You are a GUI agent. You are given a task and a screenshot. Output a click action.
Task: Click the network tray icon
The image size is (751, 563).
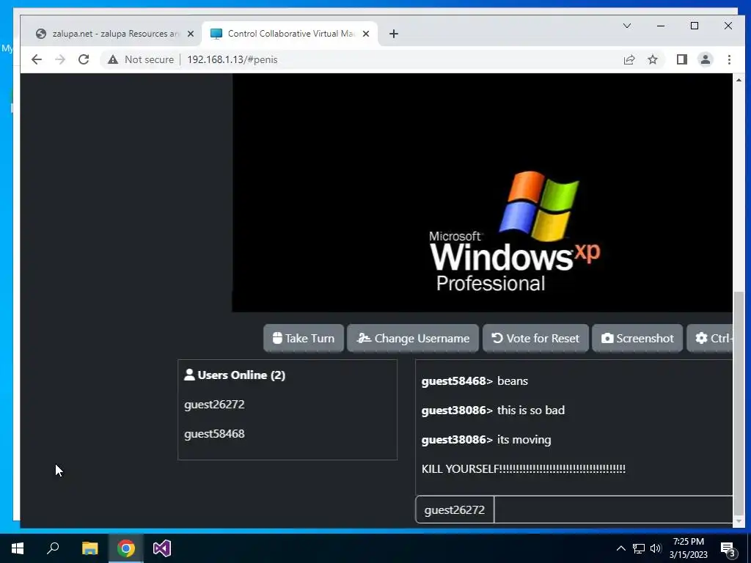(639, 548)
